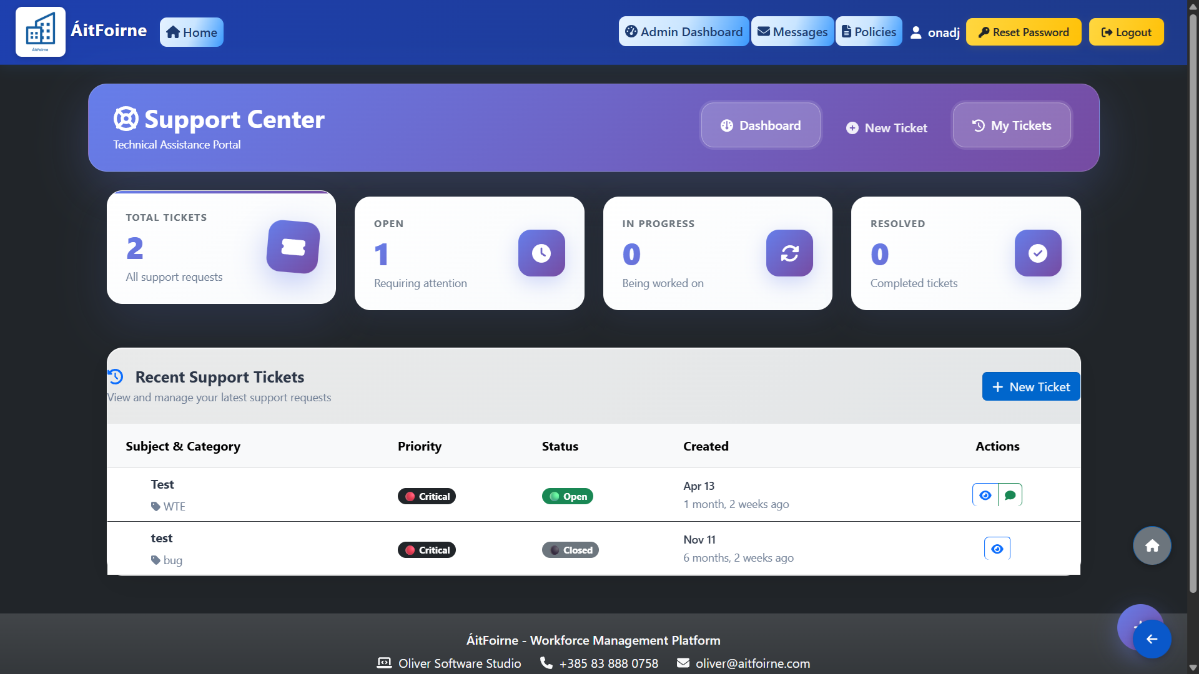Click the oliver@aitfoirne.com email link

[x=752, y=663]
